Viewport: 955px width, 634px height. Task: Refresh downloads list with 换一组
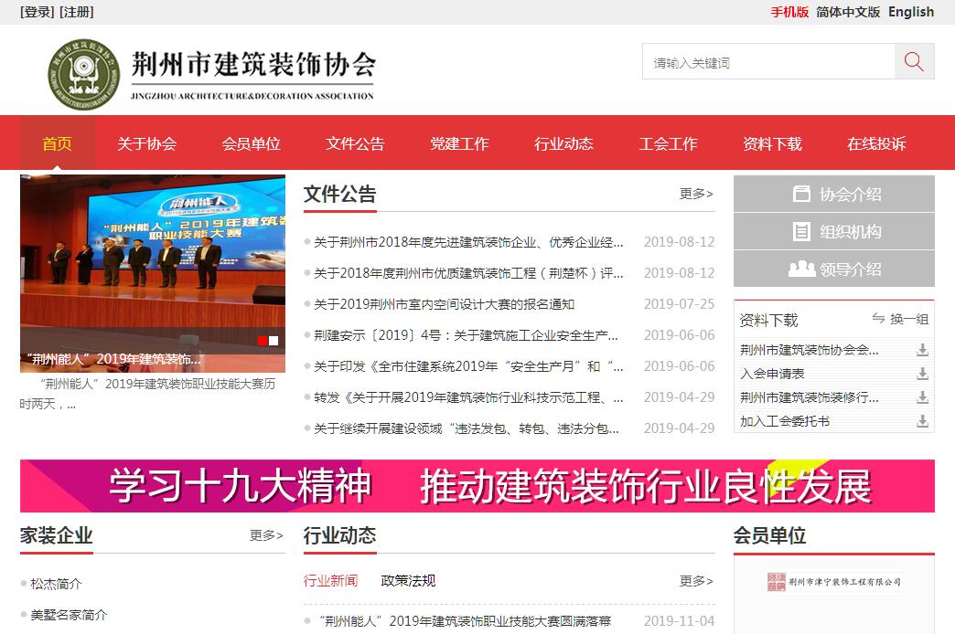[899, 319]
